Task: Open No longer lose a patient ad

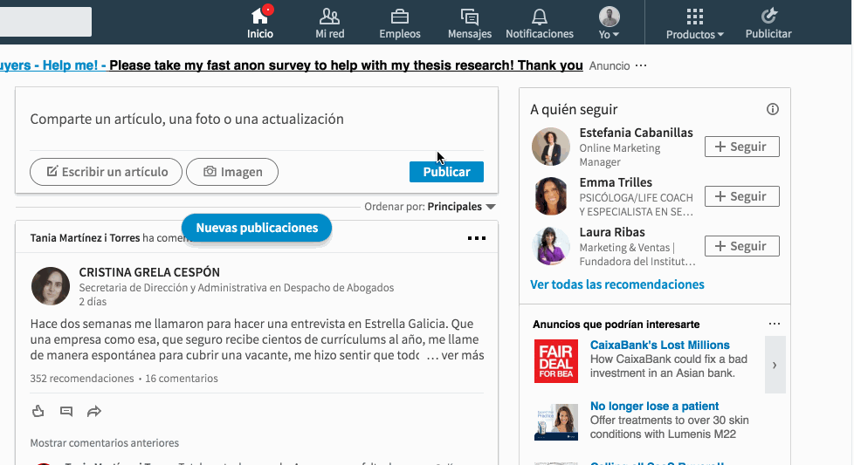Action: click(x=654, y=407)
